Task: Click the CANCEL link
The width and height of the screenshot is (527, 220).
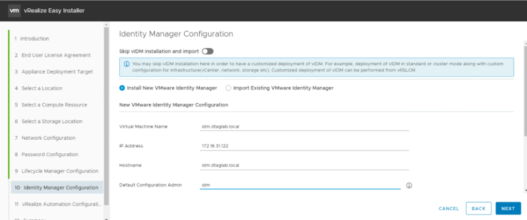Action: [448, 209]
